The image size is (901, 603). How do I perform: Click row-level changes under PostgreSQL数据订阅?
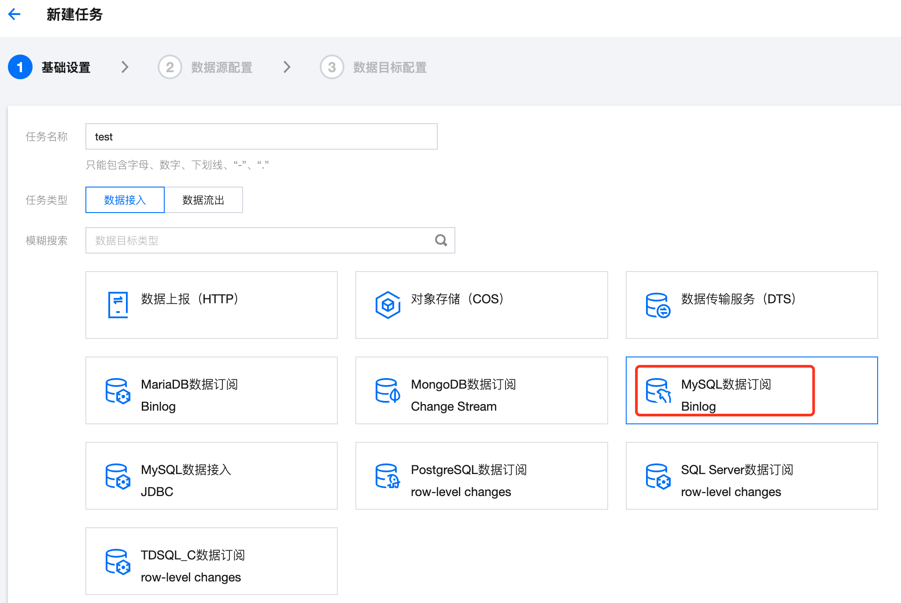pyautogui.click(x=461, y=492)
